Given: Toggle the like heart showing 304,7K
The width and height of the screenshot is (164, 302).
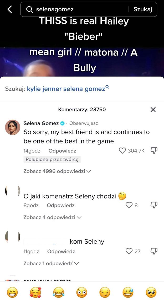Looking at the screenshot, I should pos(122,151).
